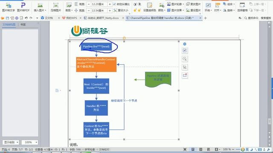
Task: Open the 100% zoom dropdown in sidebar
Action: pos(29,142)
